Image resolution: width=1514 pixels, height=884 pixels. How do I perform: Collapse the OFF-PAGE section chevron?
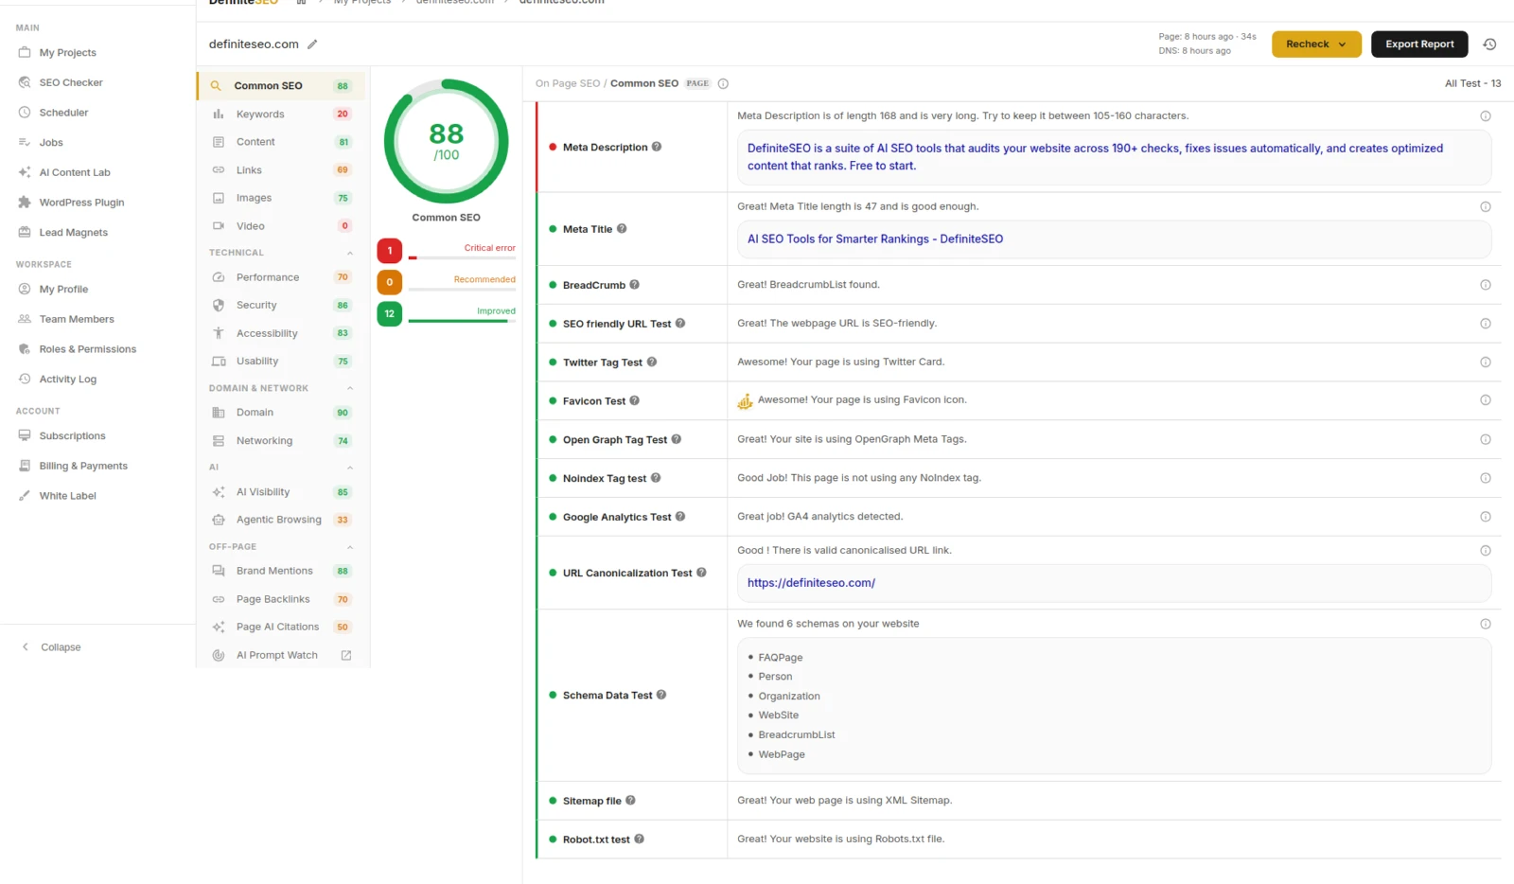pyautogui.click(x=350, y=547)
